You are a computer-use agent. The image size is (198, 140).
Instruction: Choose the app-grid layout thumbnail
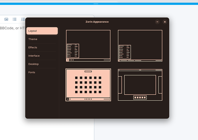pos(88,85)
